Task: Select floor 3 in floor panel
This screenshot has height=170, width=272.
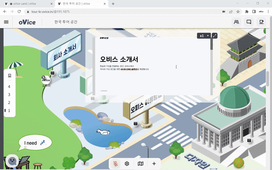Action: 9,94
